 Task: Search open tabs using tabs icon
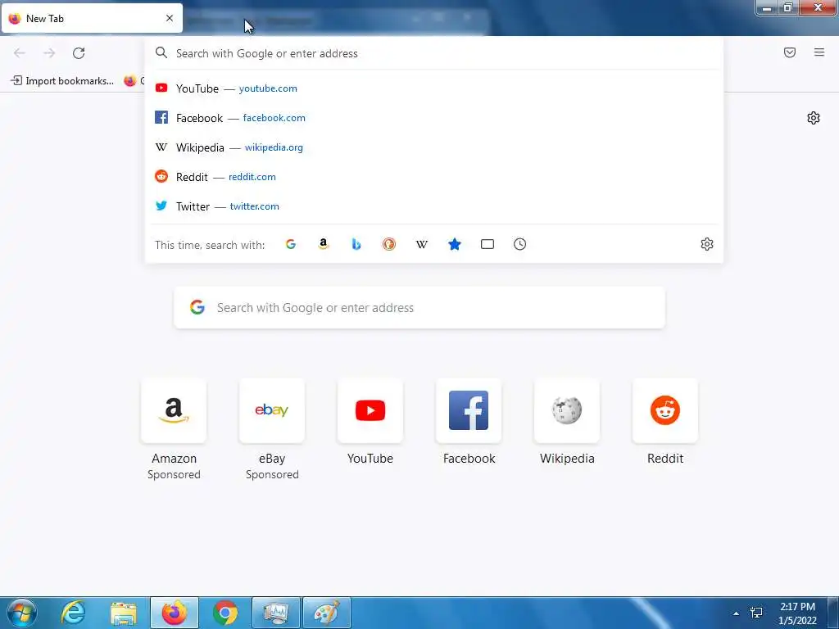coord(488,244)
